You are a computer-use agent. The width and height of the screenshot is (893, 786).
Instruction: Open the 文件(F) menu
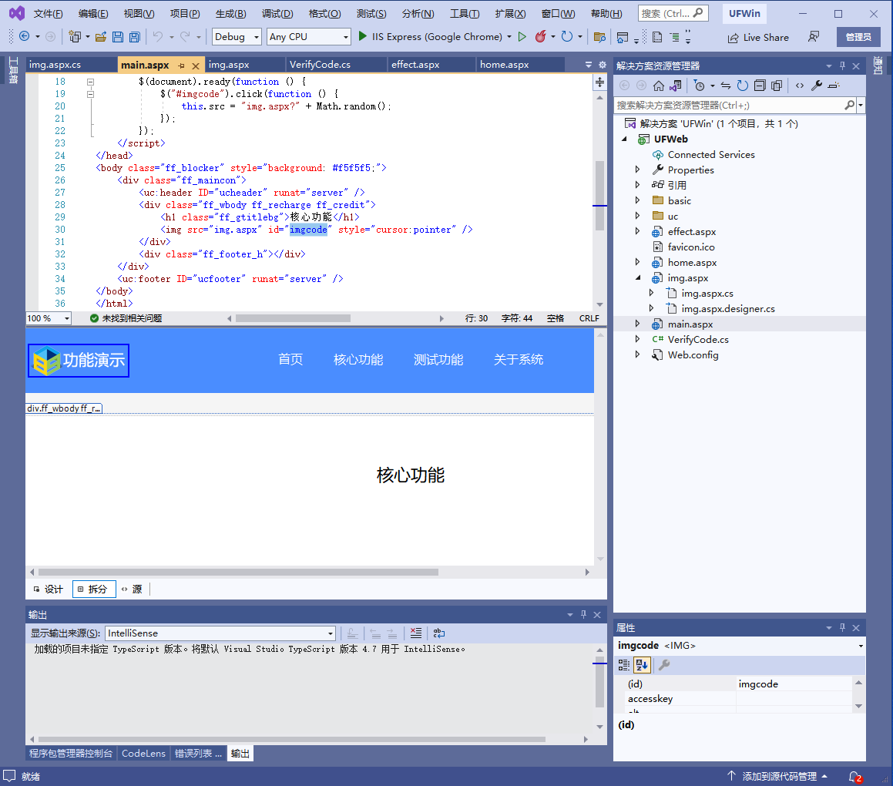click(48, 14)
